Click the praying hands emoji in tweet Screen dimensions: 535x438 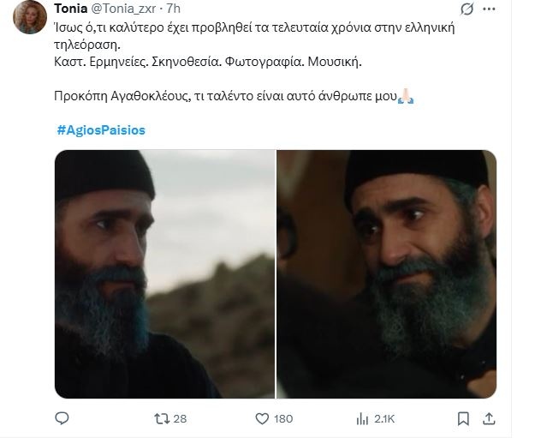(x=406, y=96)
